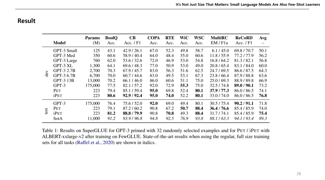The height and width of the screenshot is (180, 325).
Task: Click the 'SotA' row label
Action: [58, 119]
